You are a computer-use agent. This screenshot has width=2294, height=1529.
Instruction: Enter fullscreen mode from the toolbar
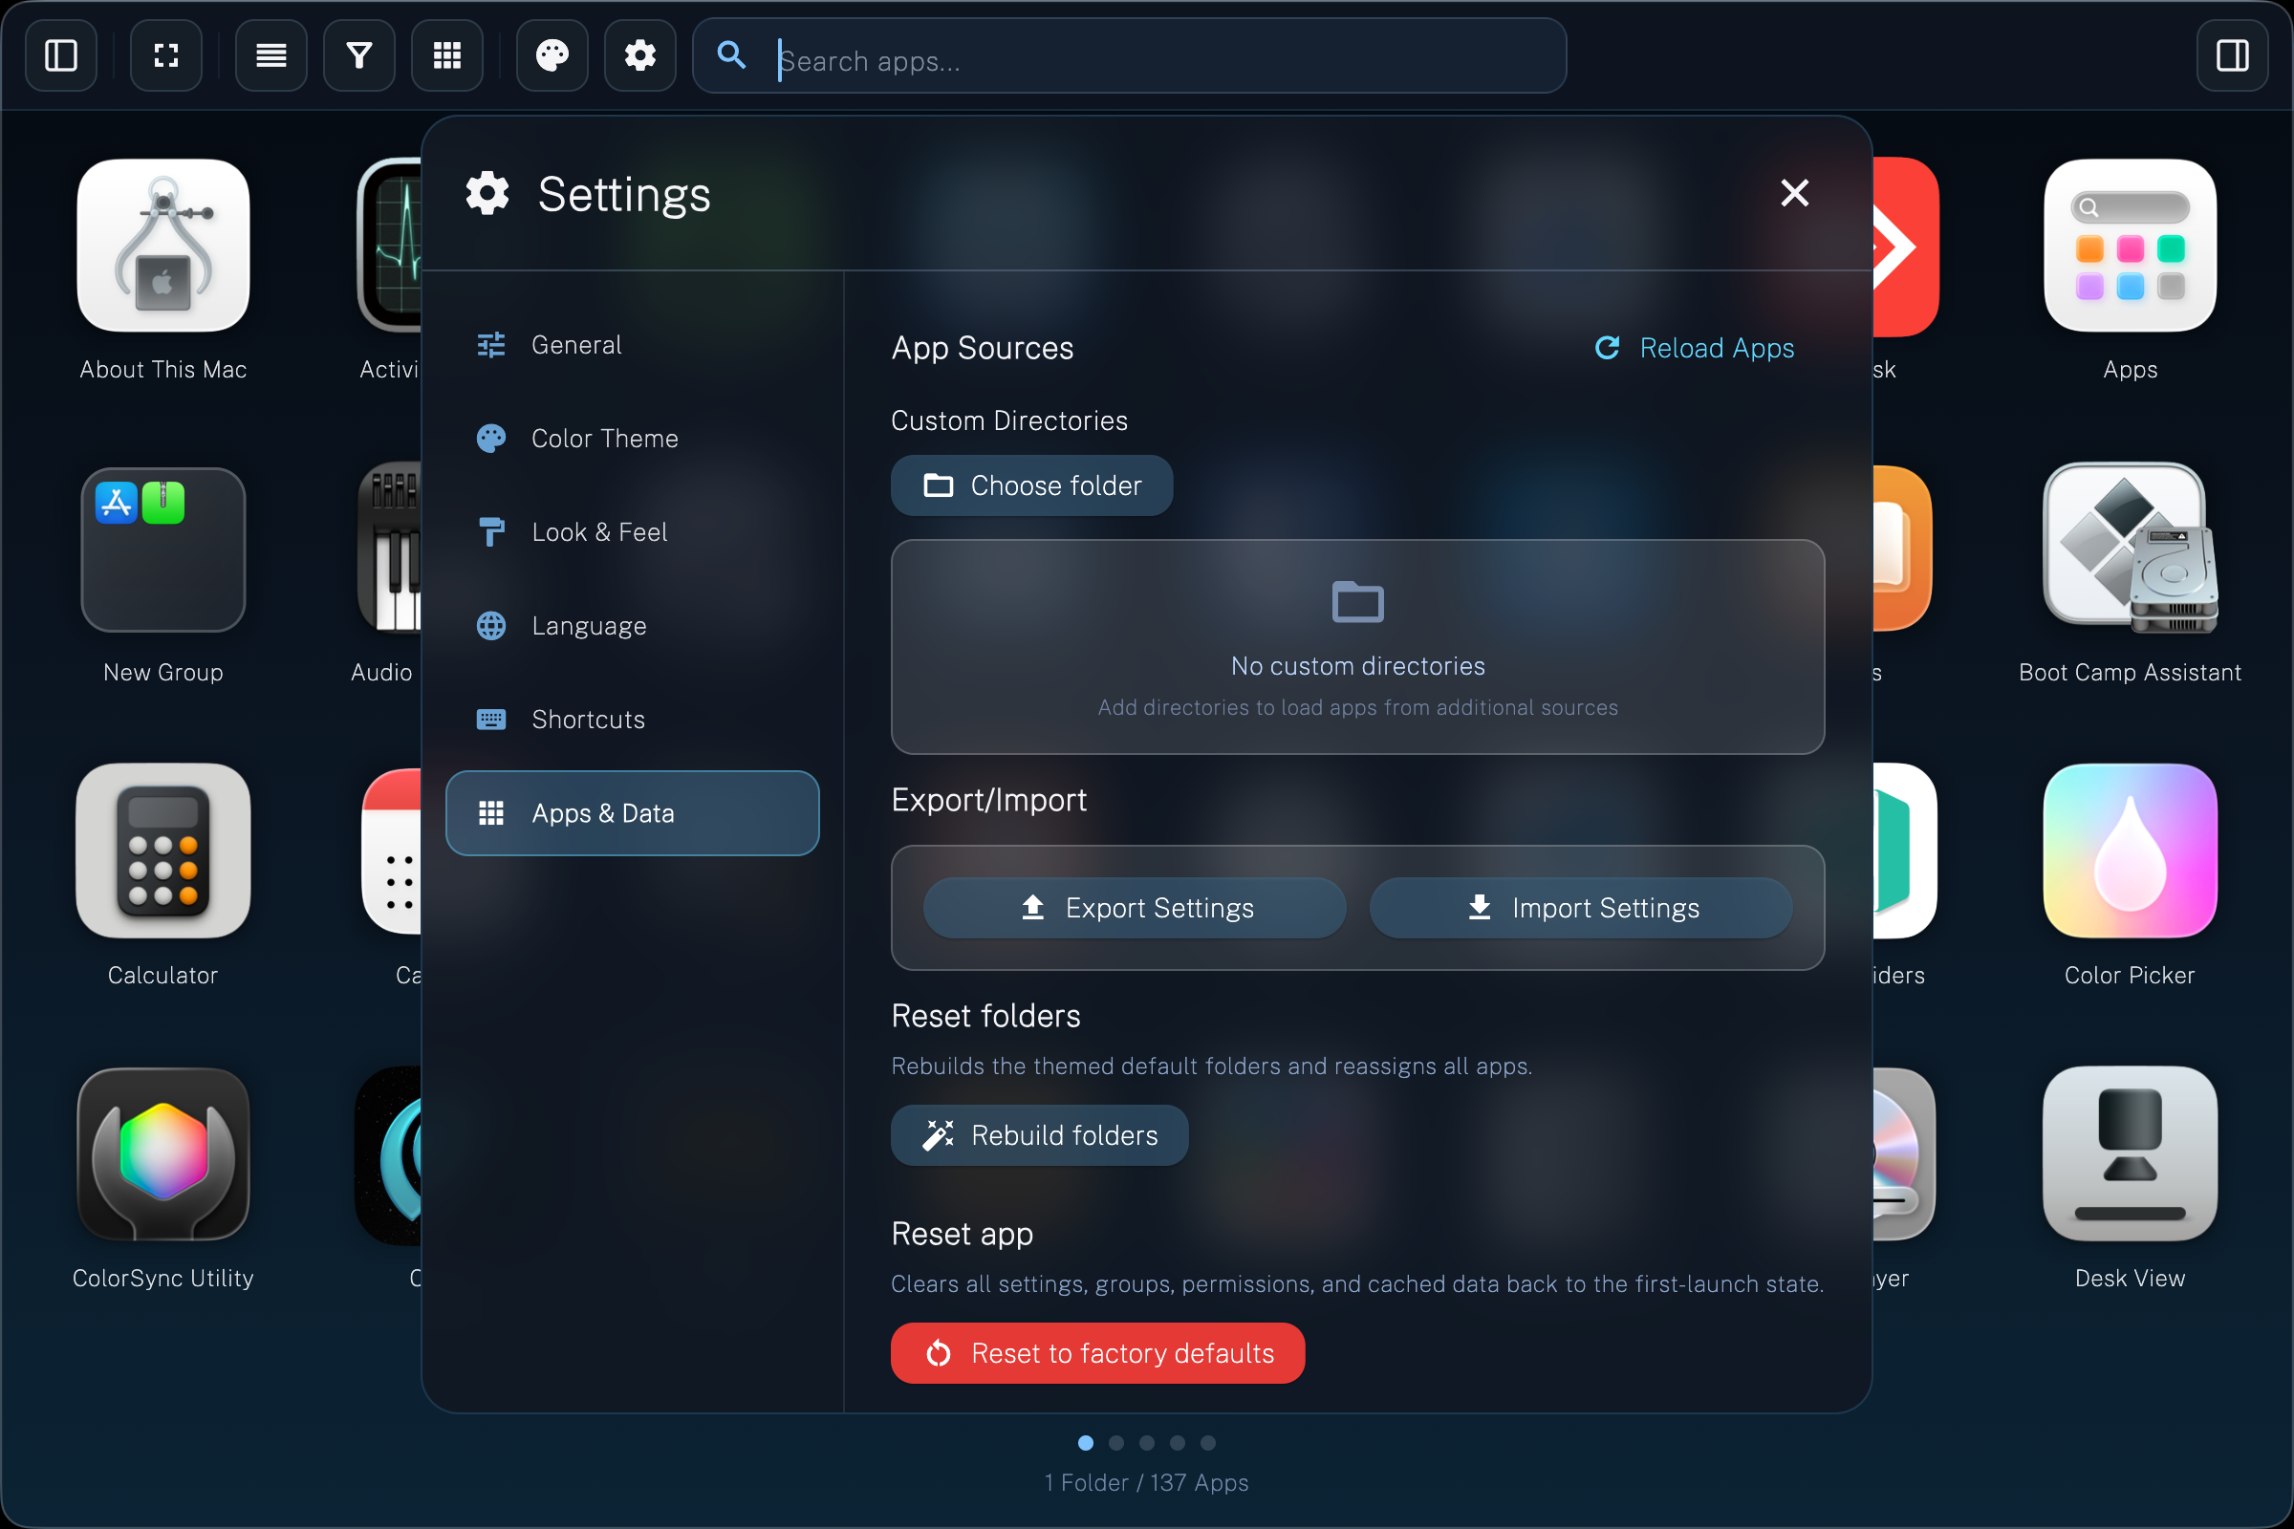click(x=165, y=55)
